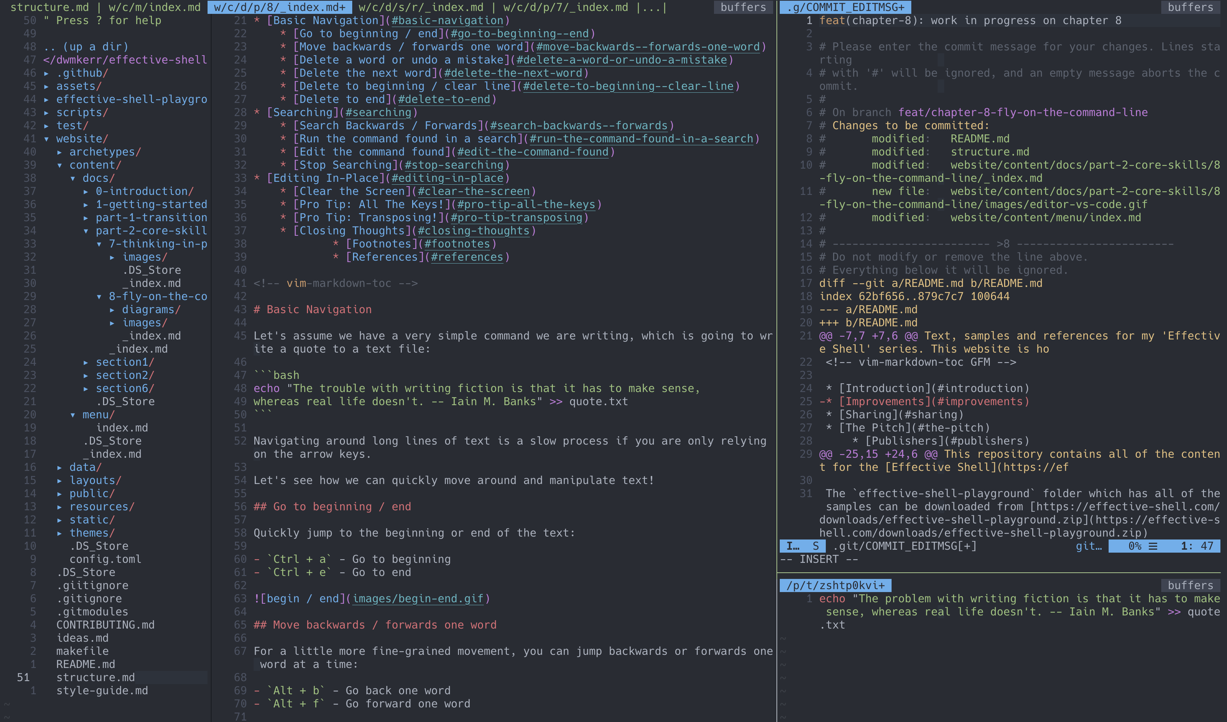The image size is (1227, 722).
Task: Select the w/c/d/p/8/_index.md+ buffer tab
Action: pos(280,7)
